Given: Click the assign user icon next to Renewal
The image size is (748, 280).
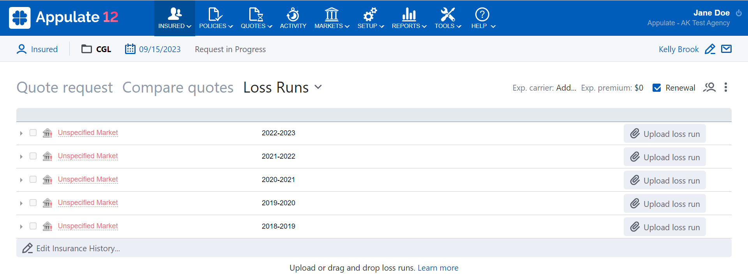Looking at the screenshot, I should click(x=709, y=87).
